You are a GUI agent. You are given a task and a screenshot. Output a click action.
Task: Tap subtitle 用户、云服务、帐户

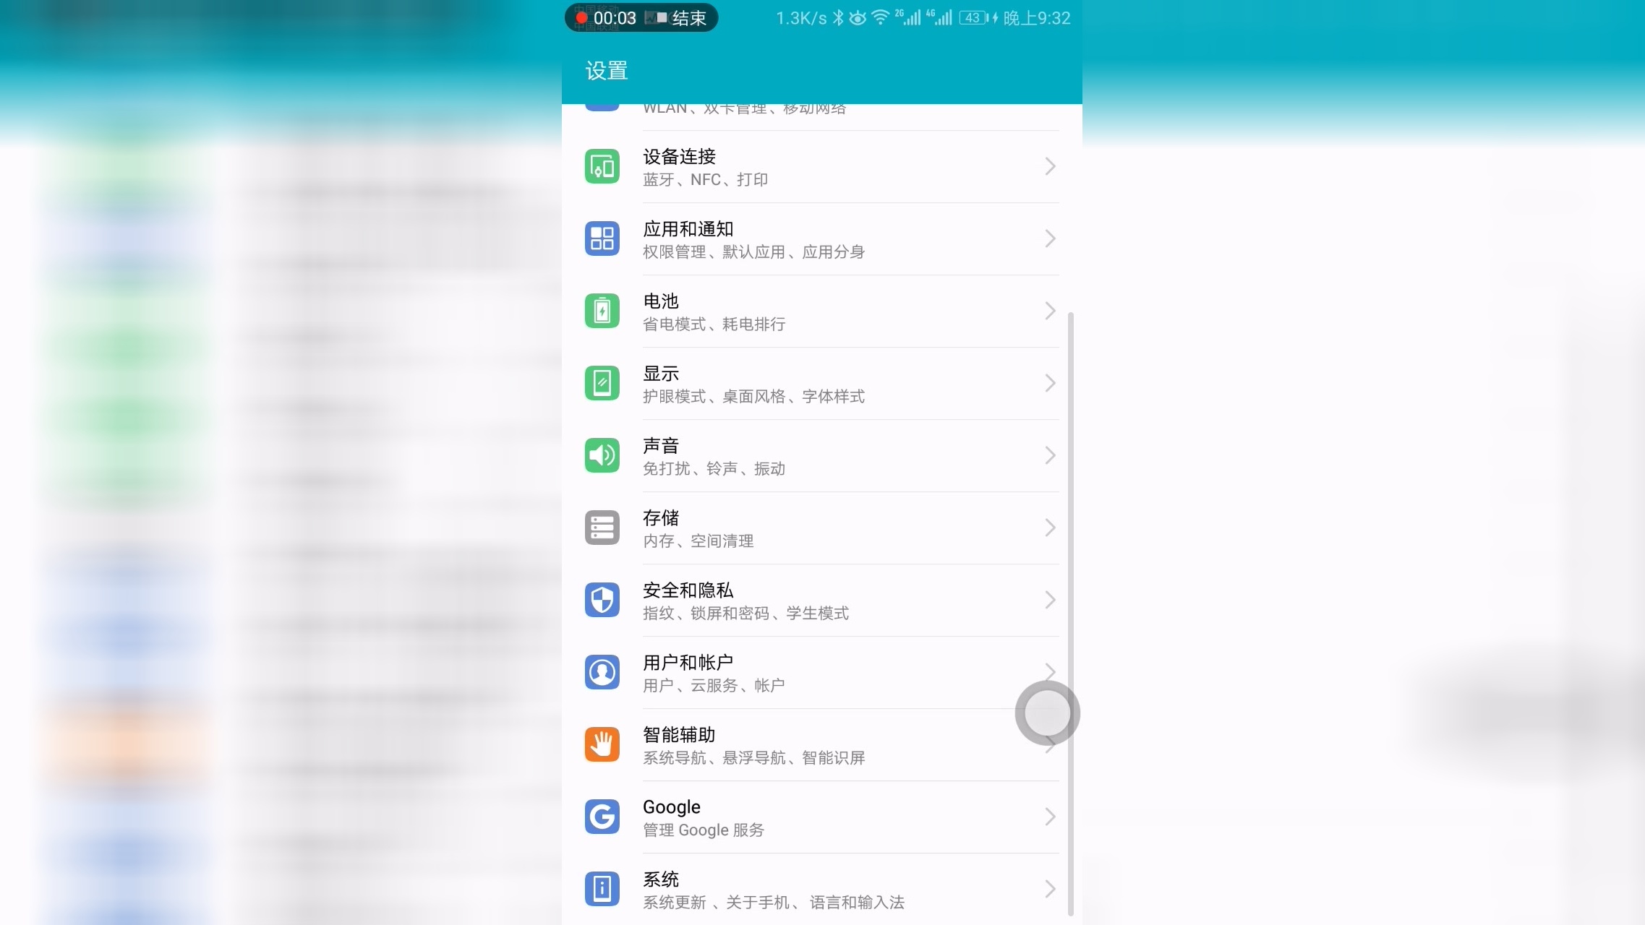[714, 686]
